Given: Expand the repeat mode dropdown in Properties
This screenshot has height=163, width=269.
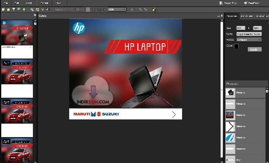Looking at the screenshot, I should (249, 40).
